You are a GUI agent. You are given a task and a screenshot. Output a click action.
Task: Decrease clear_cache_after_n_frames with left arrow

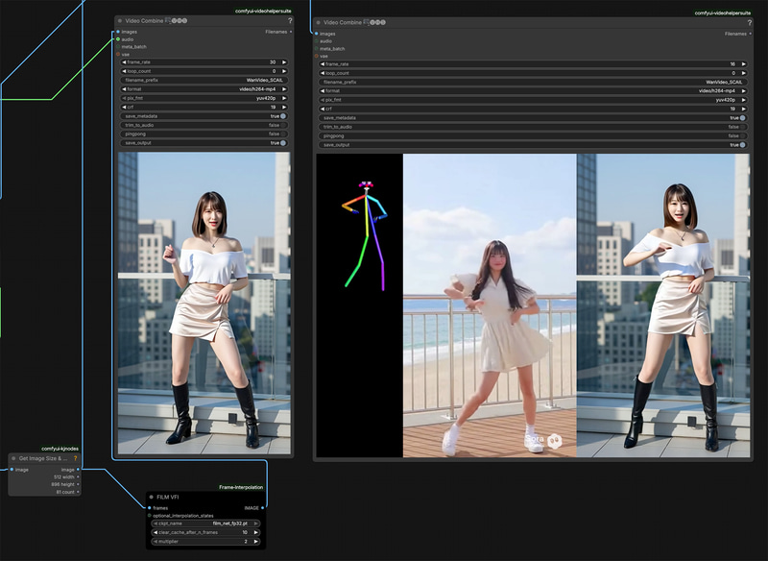[156, 532]
